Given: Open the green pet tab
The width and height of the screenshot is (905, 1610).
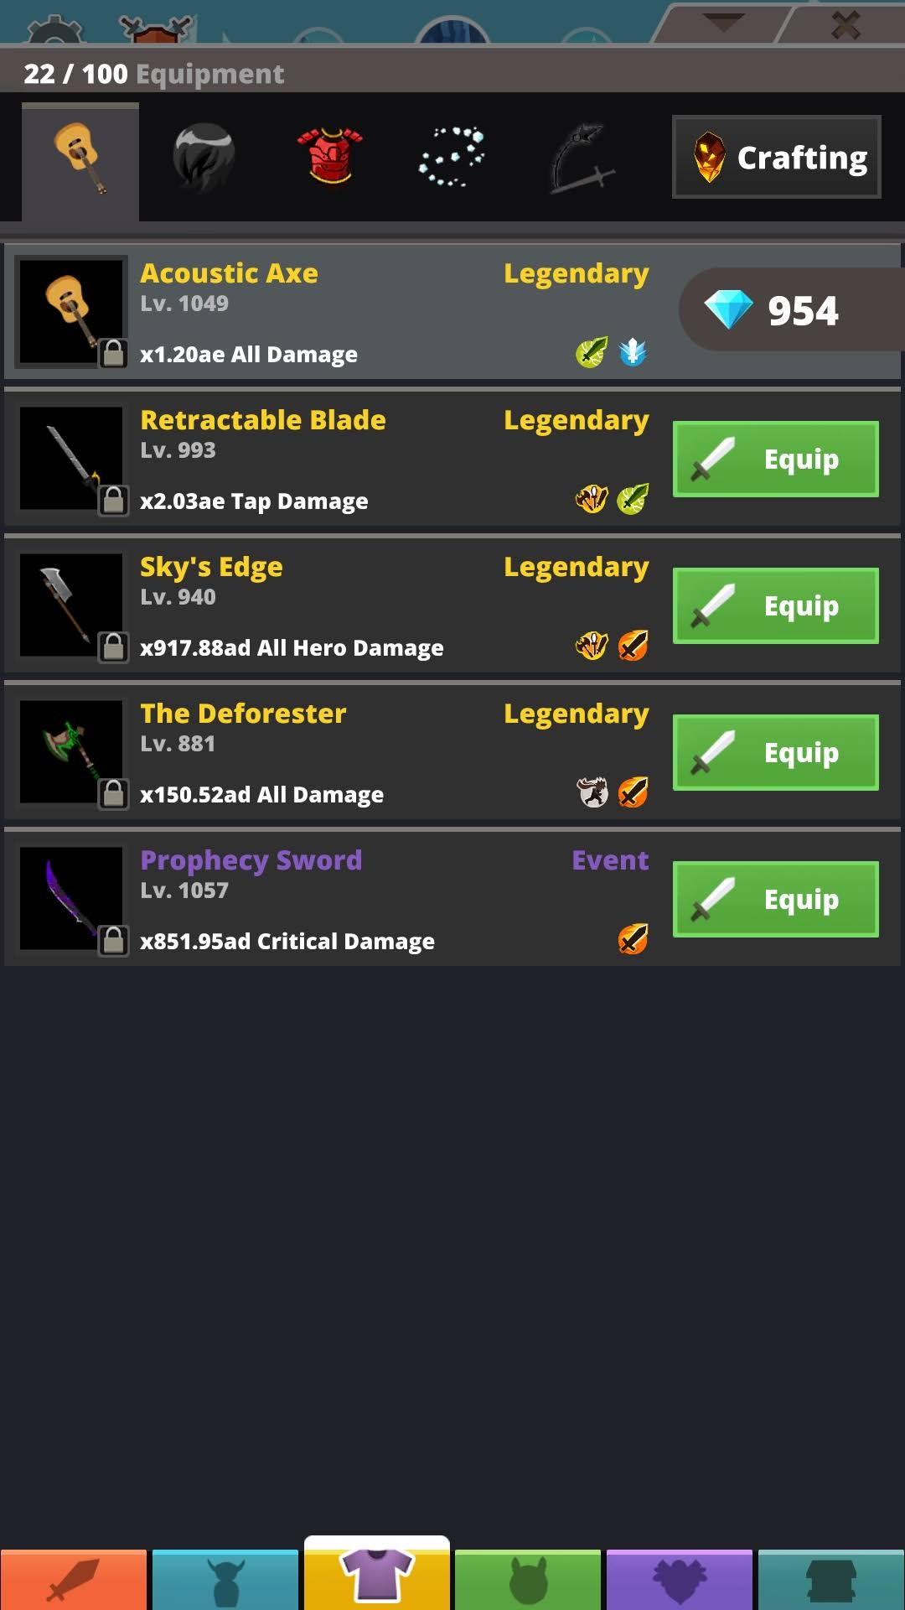Looking at the screenshot, I should tap(528, 1580).
